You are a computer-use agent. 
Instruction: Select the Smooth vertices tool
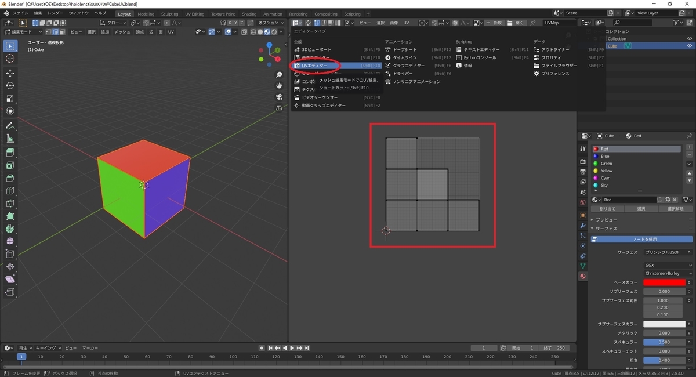[x=10, y=242]
